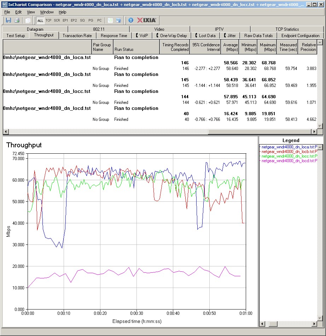Click the Maximum (Mbps) column header
Viewport: 326px width, 336px height.
coord(267,47)
